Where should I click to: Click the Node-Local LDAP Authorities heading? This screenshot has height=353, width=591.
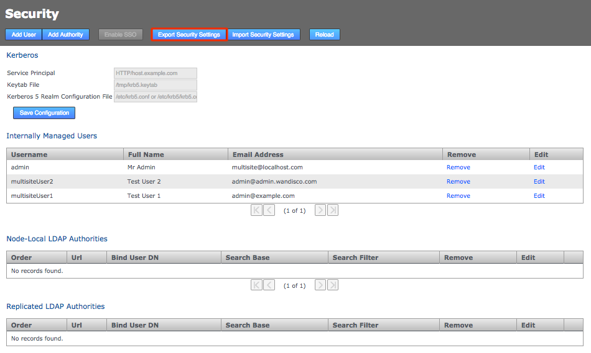57,239
